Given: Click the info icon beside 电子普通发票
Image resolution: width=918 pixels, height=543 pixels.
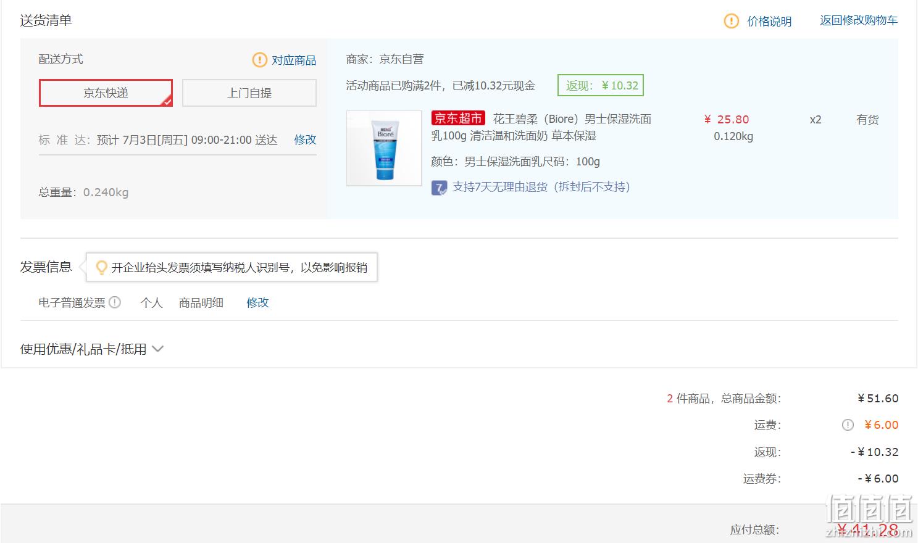Looking at the screenshot, I should (x=115, y=302).
